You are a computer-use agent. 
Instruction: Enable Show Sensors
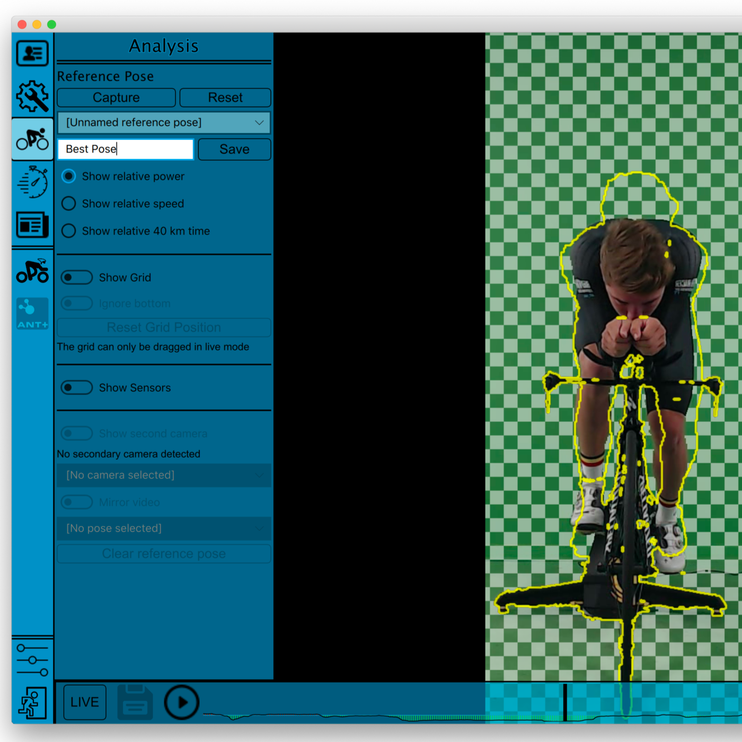(x=76, y=387)
